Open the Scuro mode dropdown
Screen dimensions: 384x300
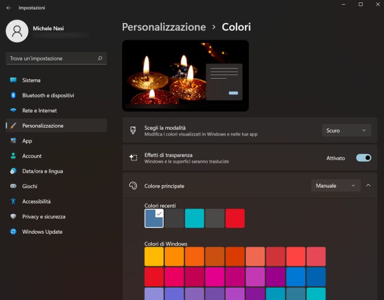(346, 131)
